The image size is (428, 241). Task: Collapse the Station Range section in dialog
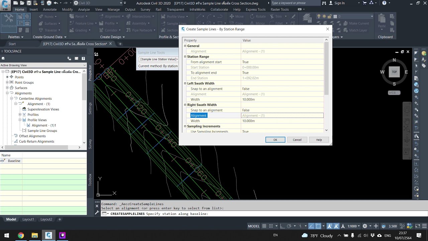(185, 57)
